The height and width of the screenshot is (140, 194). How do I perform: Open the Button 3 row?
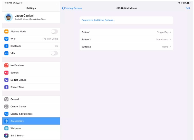coord(126,47)
